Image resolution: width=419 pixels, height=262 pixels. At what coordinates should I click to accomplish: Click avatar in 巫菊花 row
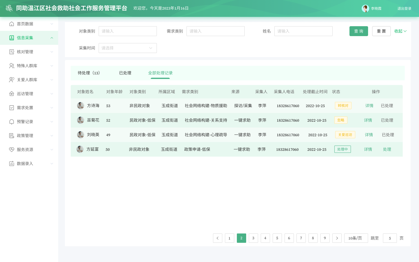[81, 120]
